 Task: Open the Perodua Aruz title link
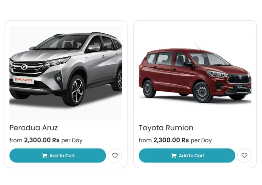(x=34, y=128)
